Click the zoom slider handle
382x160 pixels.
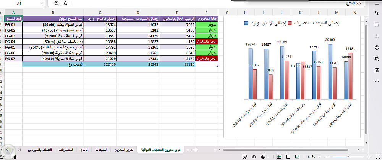point(348,157)
